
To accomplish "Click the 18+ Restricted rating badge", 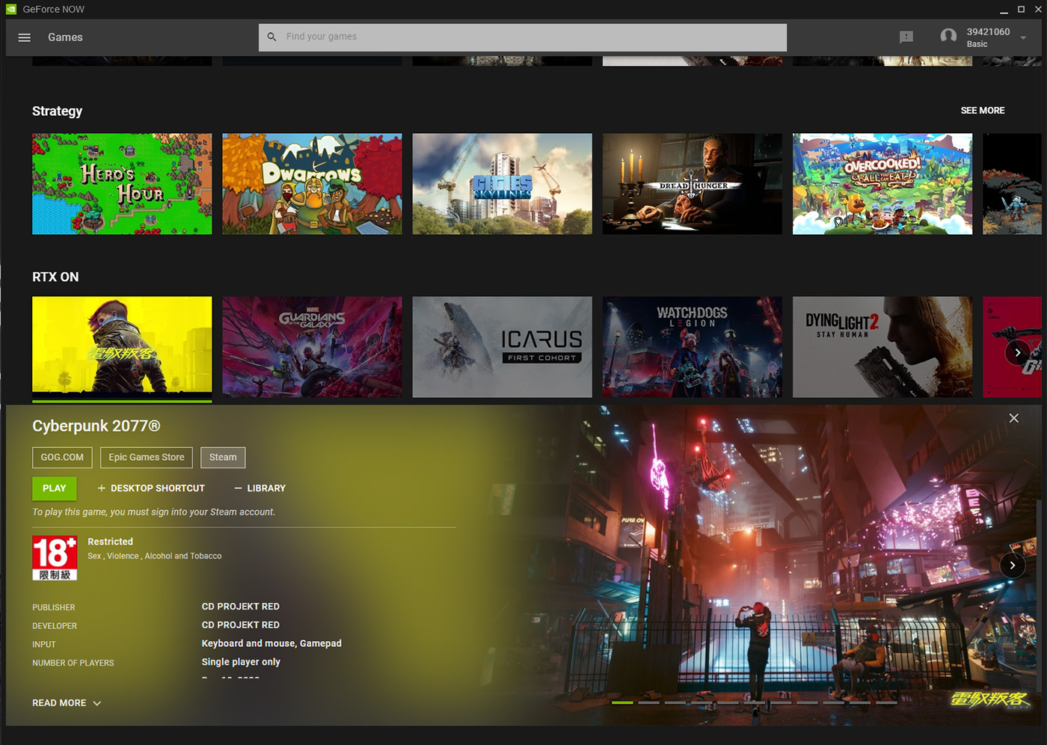I will 55,558.
